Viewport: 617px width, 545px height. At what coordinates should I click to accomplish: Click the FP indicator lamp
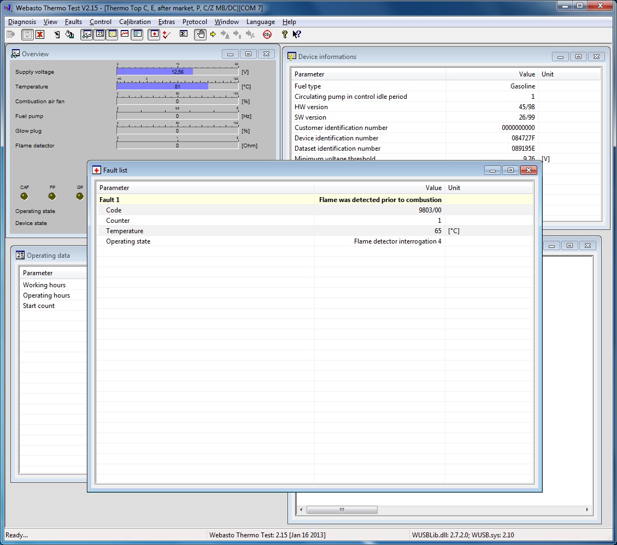(52, 196)
